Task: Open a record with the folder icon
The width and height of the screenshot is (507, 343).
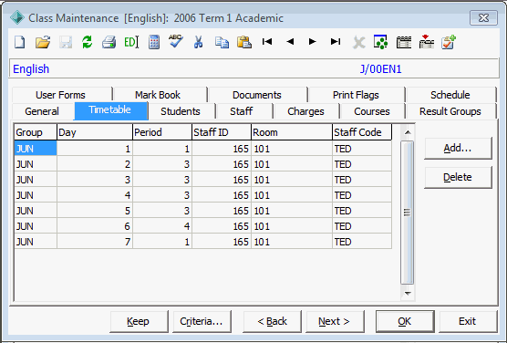Action: 43,42
